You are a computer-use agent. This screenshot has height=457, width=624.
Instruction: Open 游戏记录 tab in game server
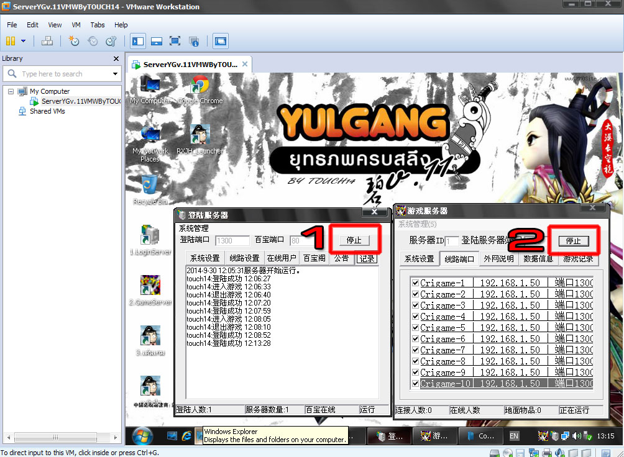click(578, 259)
